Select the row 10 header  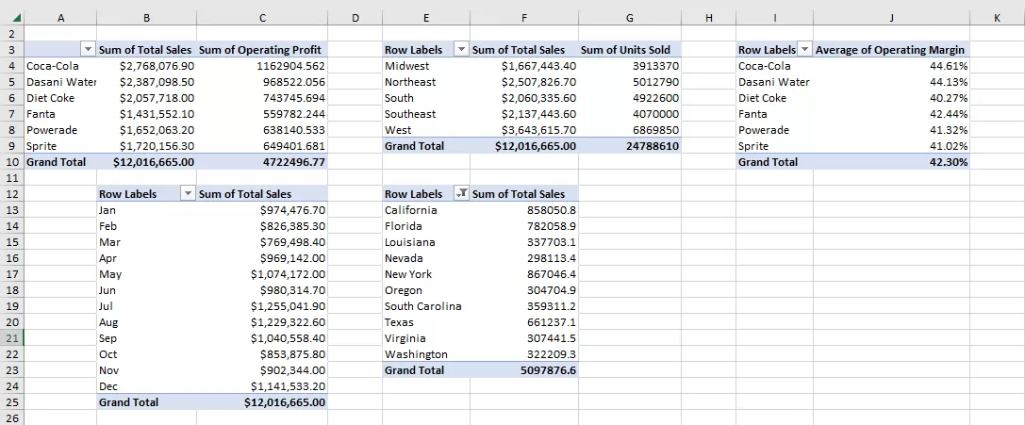[11, 162]
